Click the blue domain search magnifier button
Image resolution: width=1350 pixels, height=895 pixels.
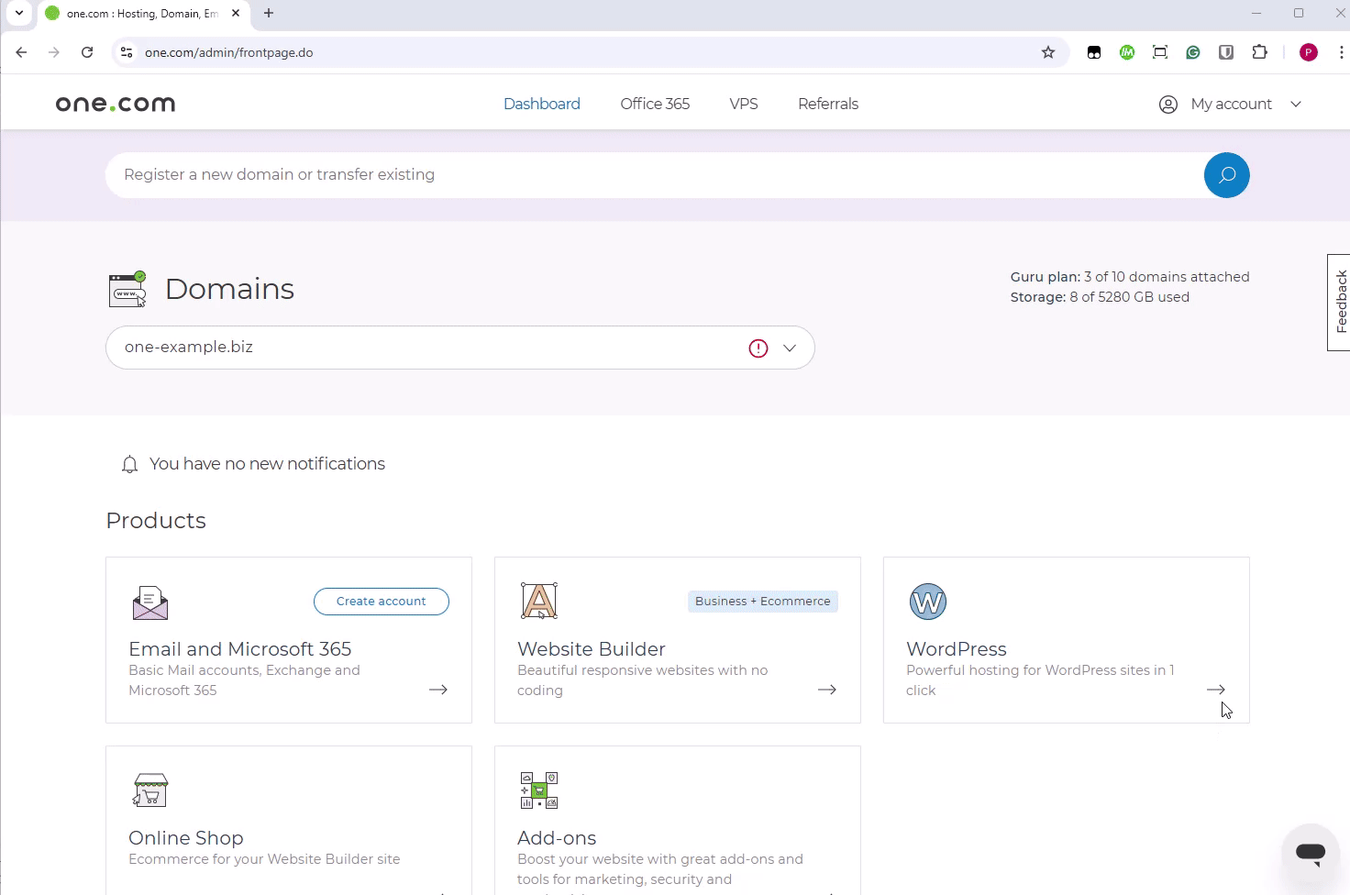(1226, 175)
